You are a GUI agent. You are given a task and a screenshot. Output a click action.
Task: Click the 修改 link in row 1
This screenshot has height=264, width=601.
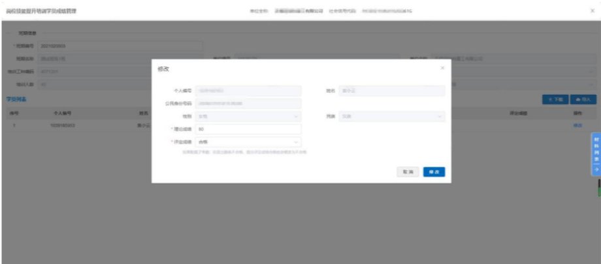pyautogui.click(x=577, y=125)
